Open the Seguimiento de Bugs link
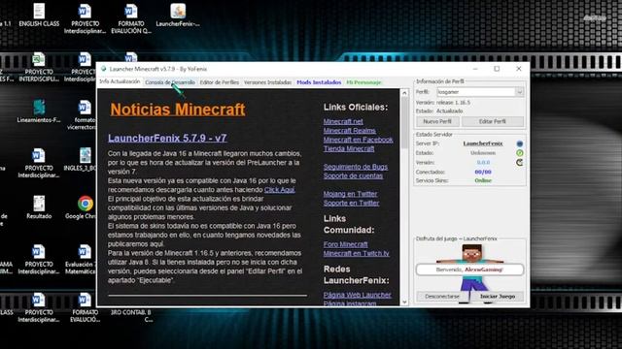 tap(356, 167)
